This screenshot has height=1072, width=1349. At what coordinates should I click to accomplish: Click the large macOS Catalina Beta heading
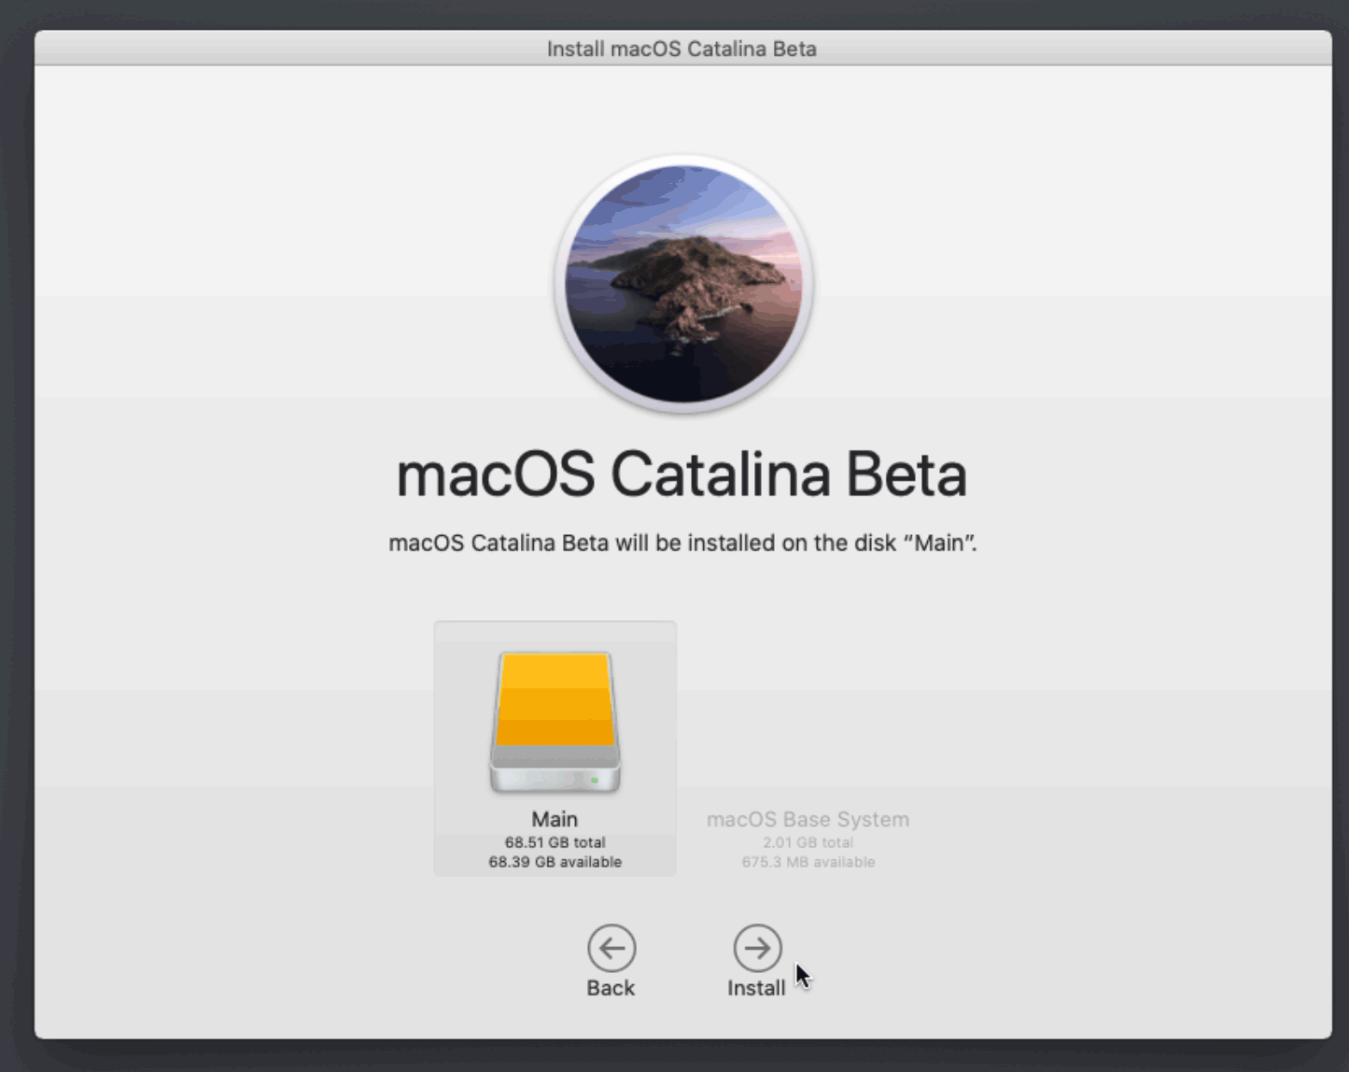click(x=682, y=474)
